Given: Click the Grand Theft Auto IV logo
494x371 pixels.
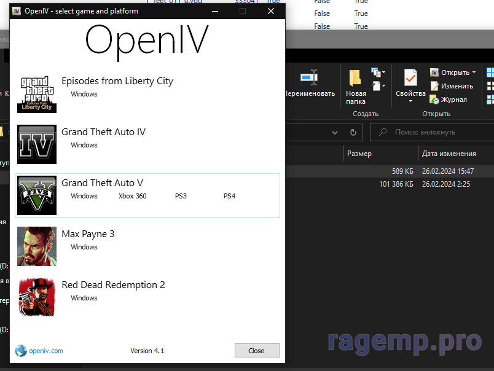Looking at the screenshot, I should pos(37,144).
